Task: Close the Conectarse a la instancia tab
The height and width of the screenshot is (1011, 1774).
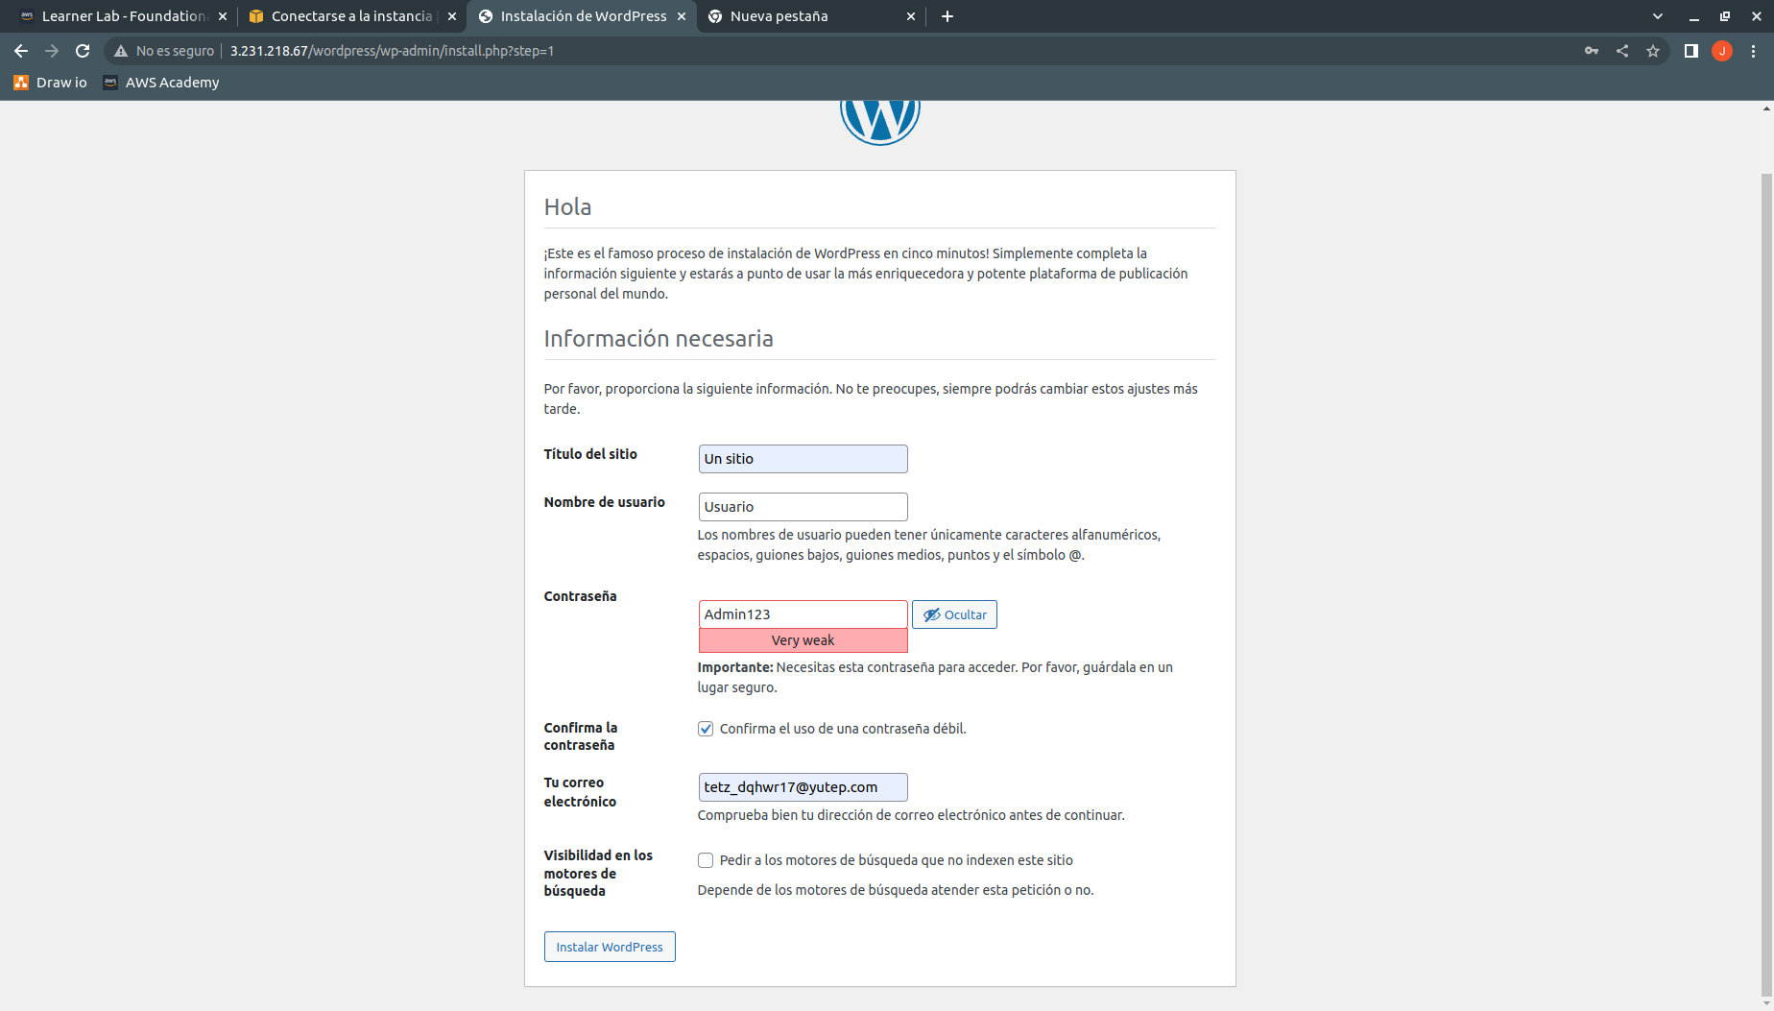Action: (452, 16)
